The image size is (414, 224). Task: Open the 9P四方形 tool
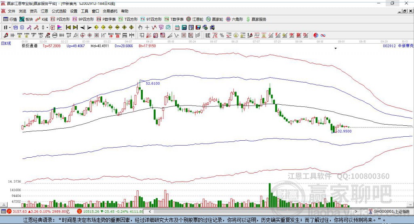pos(83,19)
